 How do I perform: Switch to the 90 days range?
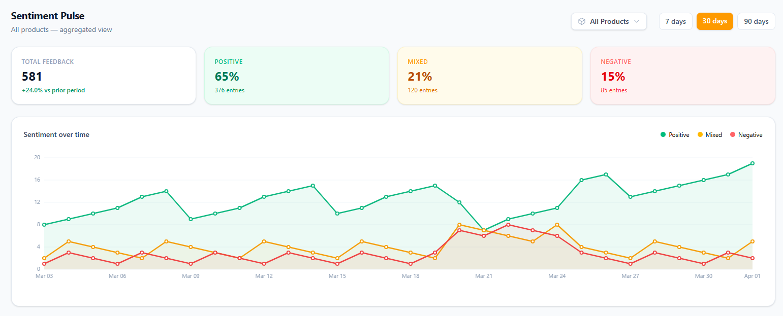click(756, 21)
